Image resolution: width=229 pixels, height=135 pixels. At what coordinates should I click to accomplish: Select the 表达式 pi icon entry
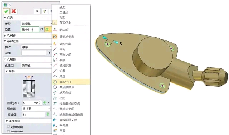tap(71, 29)
